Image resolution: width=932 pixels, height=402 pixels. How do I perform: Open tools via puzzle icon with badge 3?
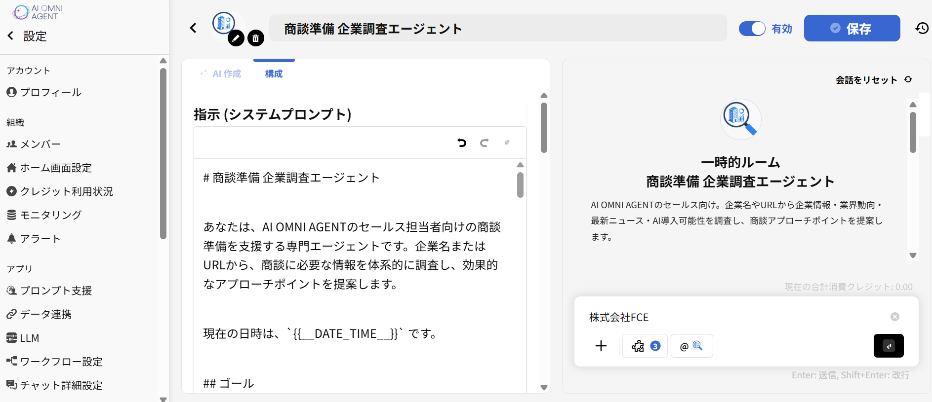[644, 346]
